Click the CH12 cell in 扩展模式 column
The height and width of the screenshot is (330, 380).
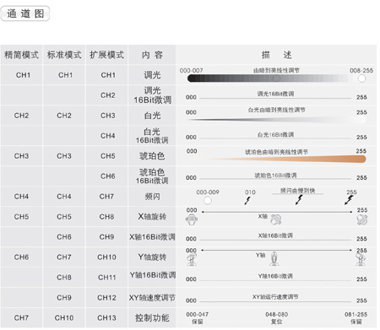[106, 298]
